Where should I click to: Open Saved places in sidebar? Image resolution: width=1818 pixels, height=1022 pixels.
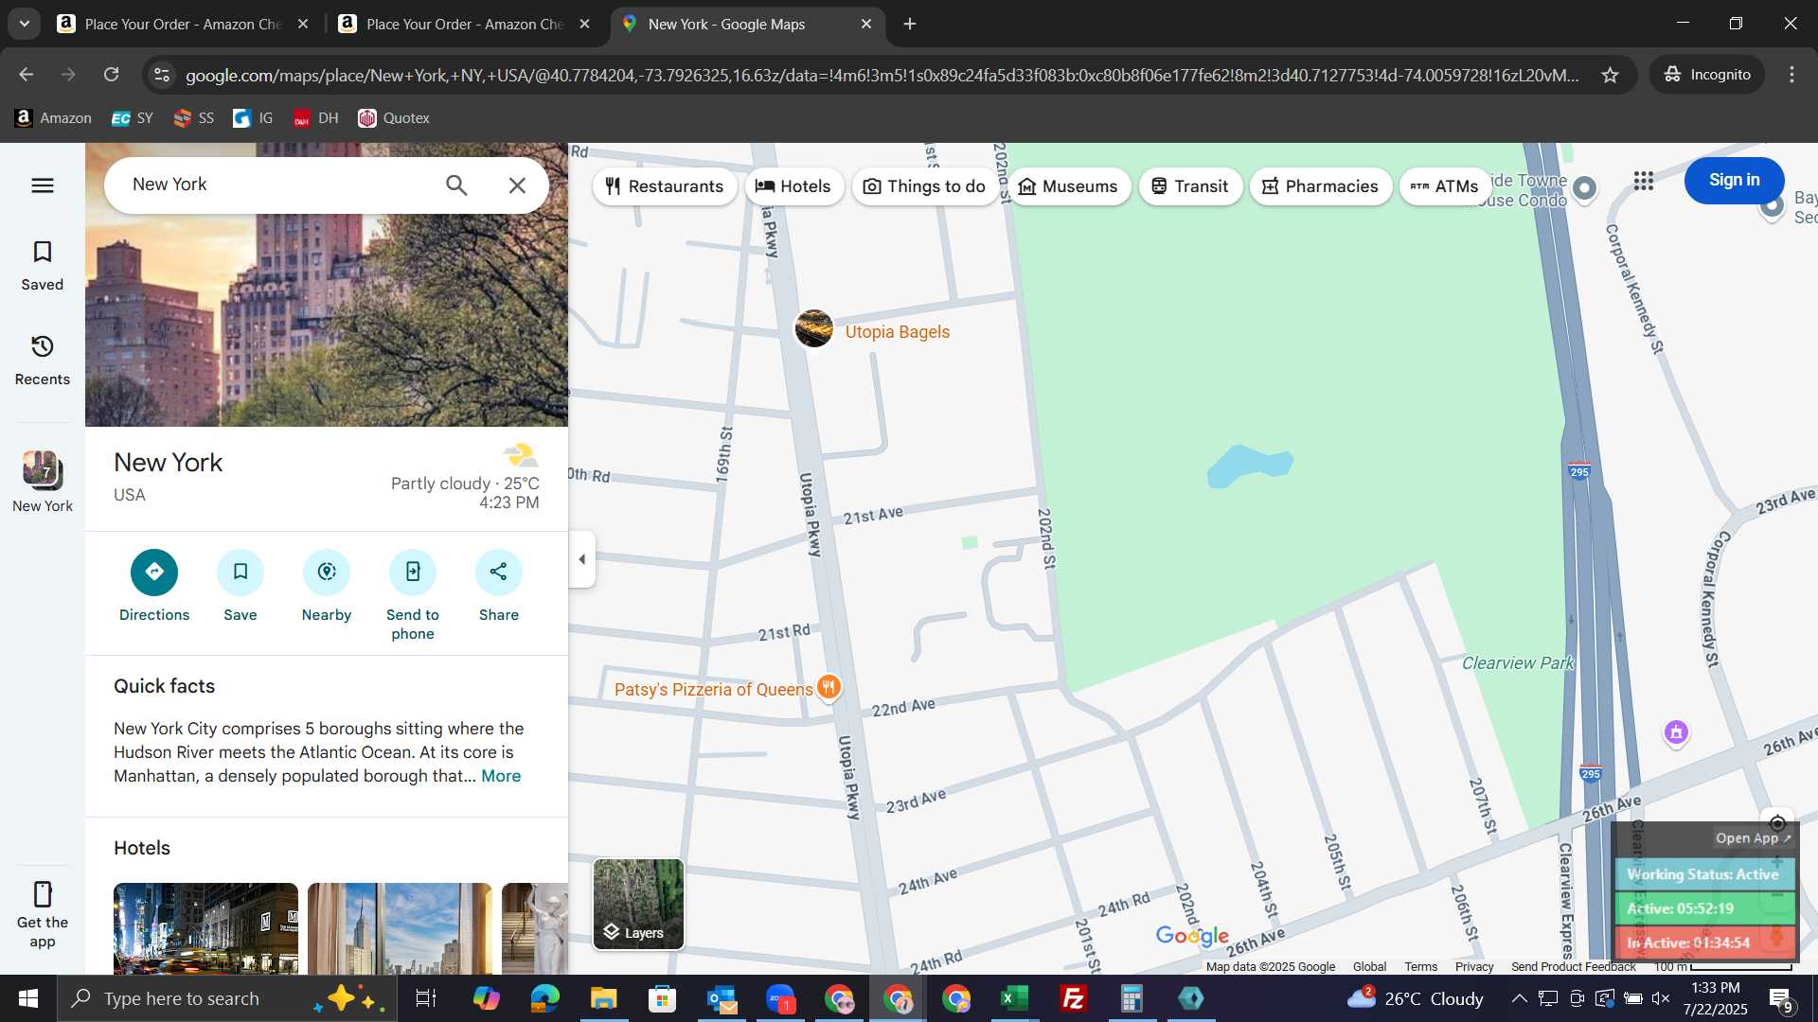[x=43, y=265]
